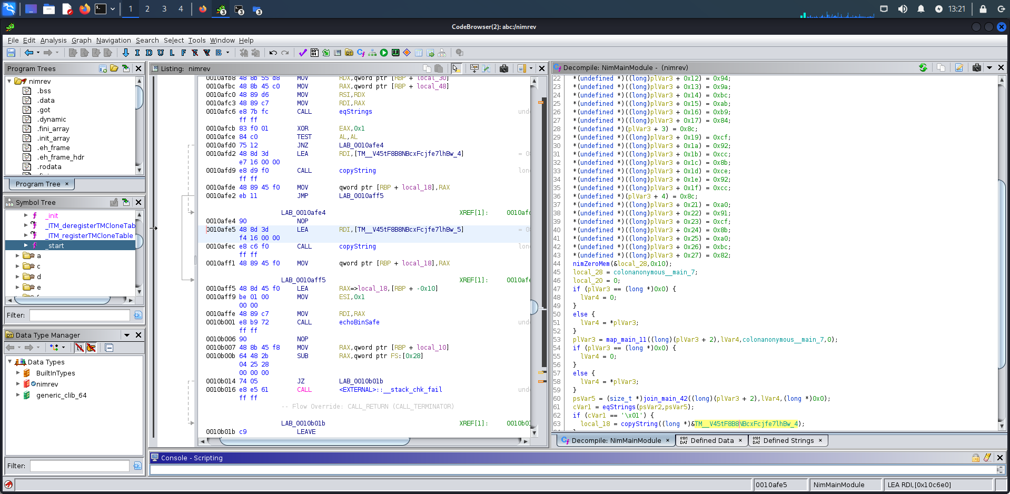Screen dimensions: 1010x494
Task: Open the folder icon in Program Trees
Action: click(x=114, y=68)
